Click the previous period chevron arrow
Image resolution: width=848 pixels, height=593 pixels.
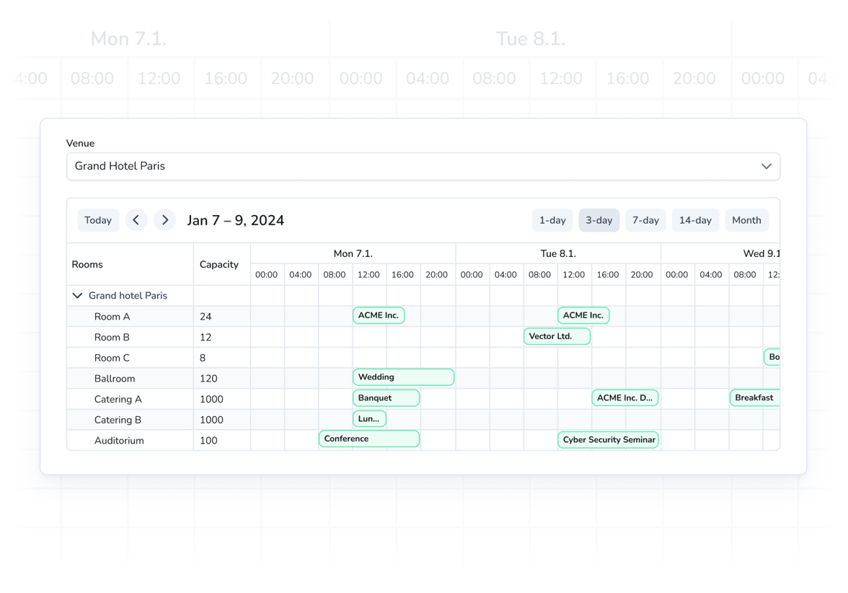pyautogui.click(x=136, y=220)
